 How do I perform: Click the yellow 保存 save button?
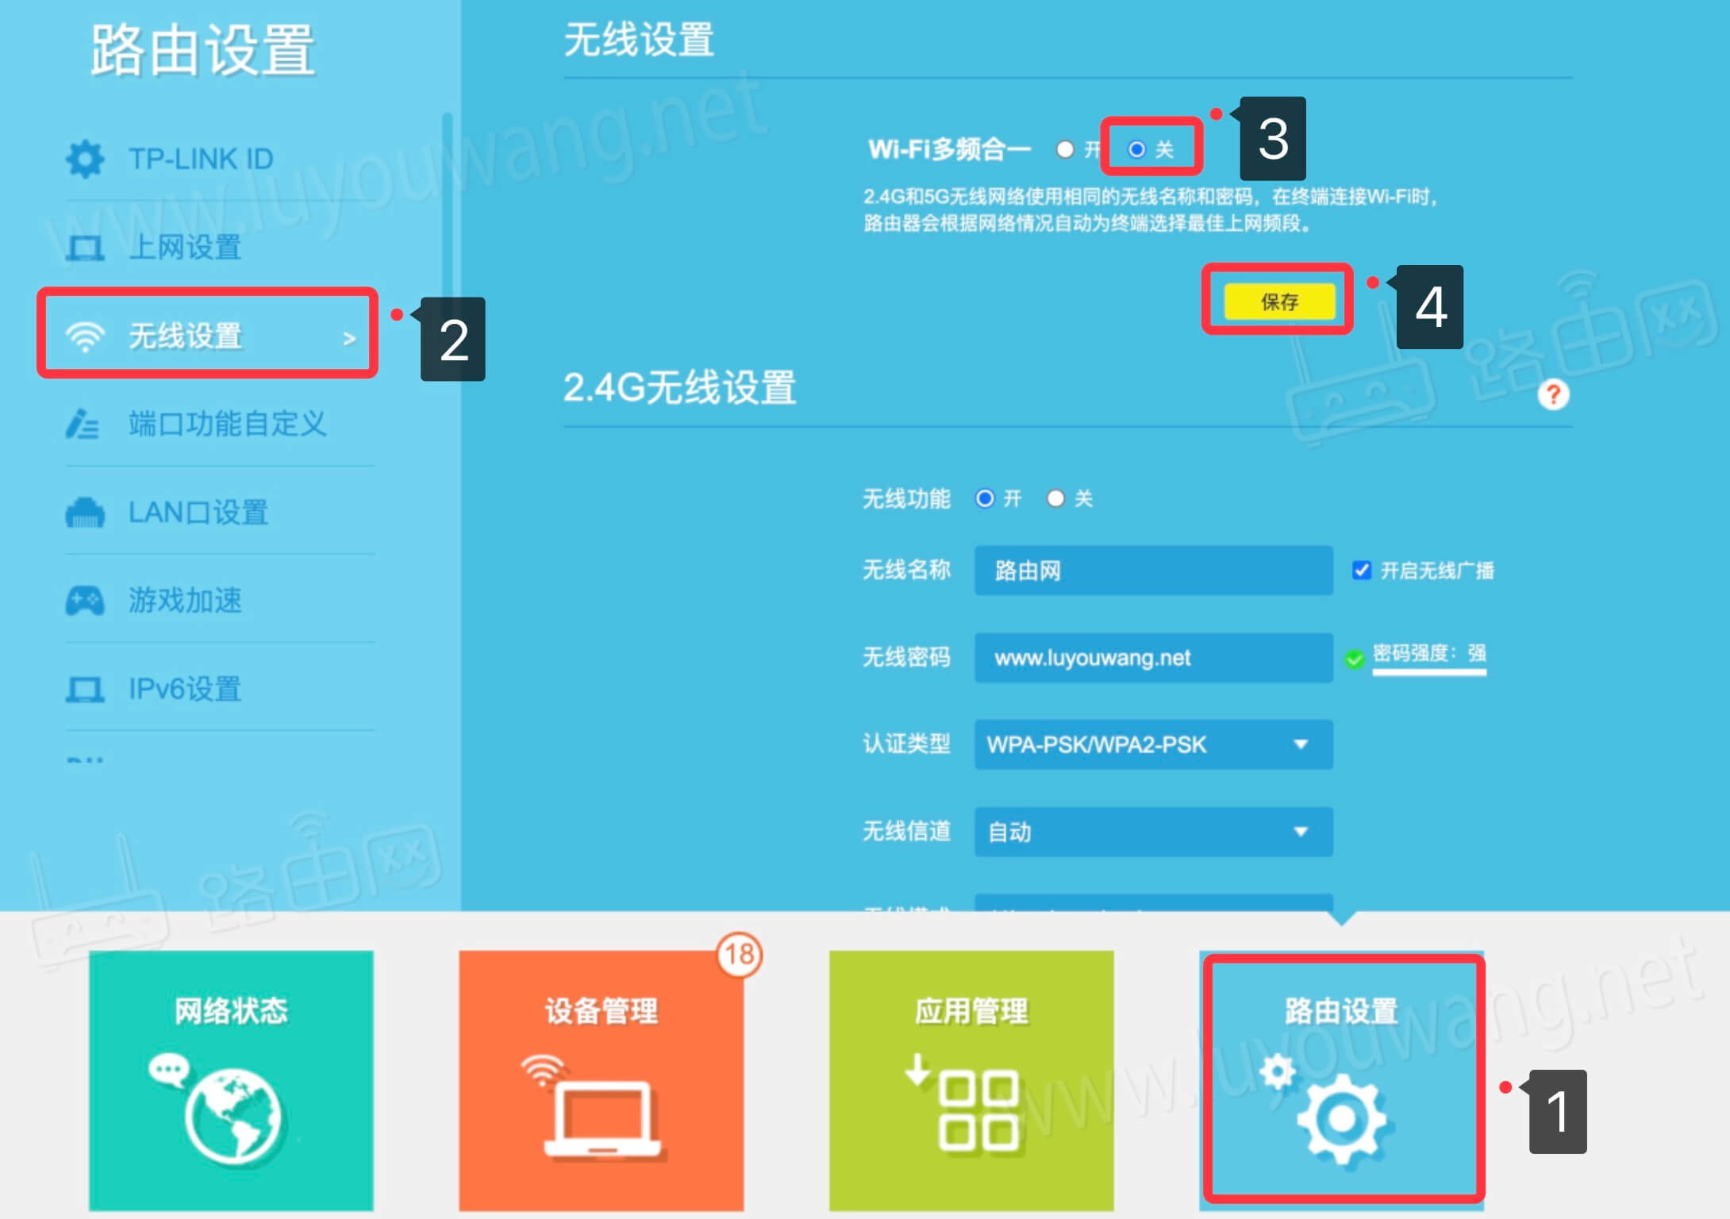pos(1278,302)
